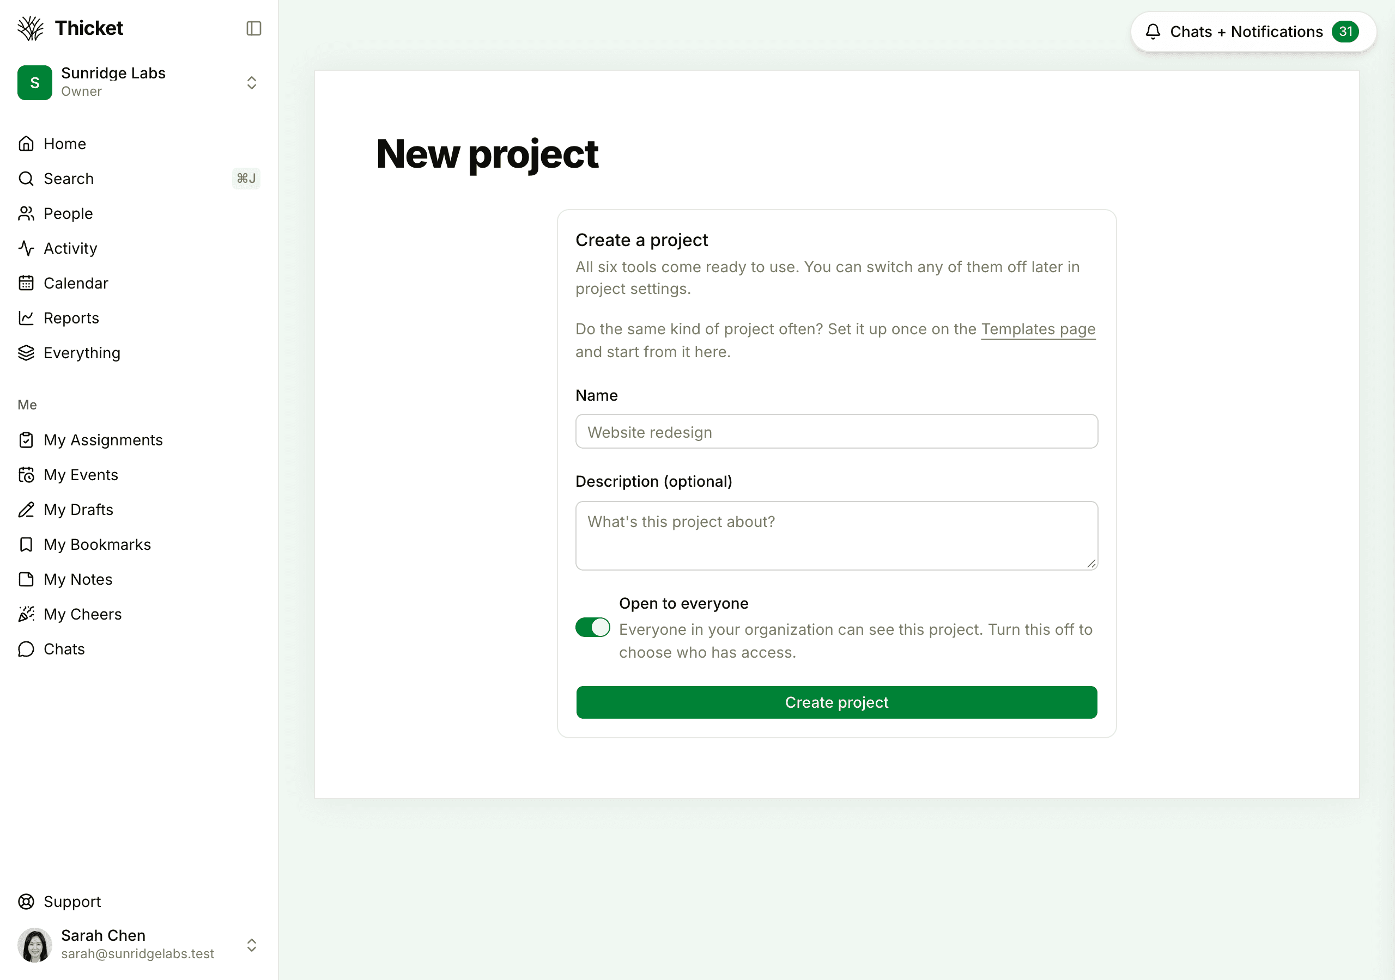Click the Support lifebuoy icon

(x=26, y=902)
